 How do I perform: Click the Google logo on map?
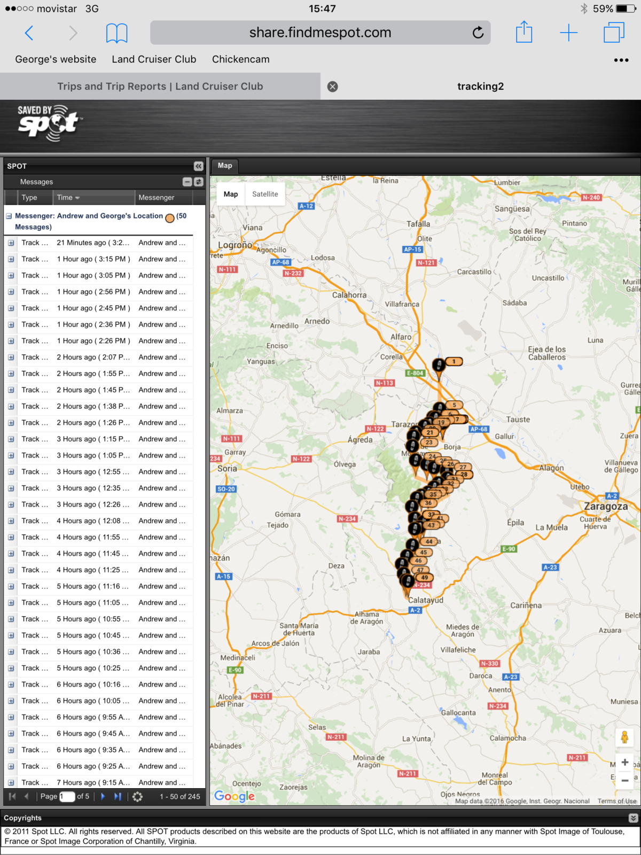coord(234,796)
